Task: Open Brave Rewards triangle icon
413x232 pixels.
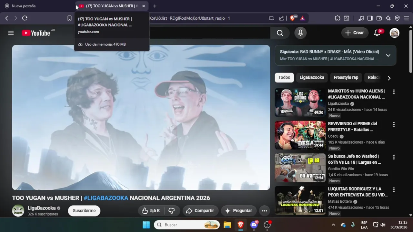Action: coord(302,18)
